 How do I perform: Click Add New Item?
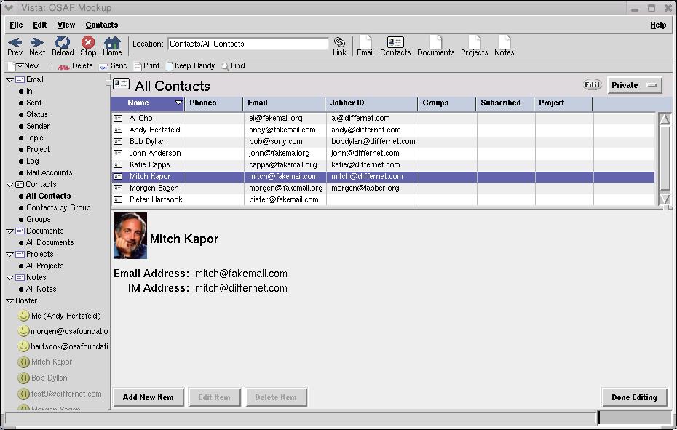pos(148,397)
